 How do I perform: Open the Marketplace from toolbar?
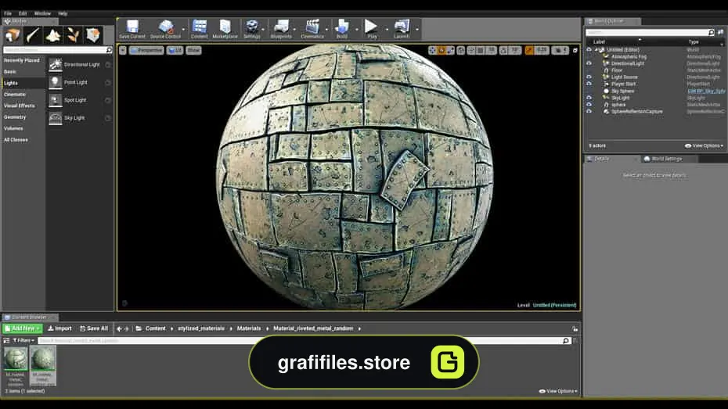click(x=225, y=29)
